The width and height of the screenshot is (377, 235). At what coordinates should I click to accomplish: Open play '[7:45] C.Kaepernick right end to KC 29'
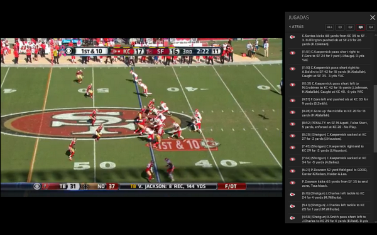tap(329, 149)
